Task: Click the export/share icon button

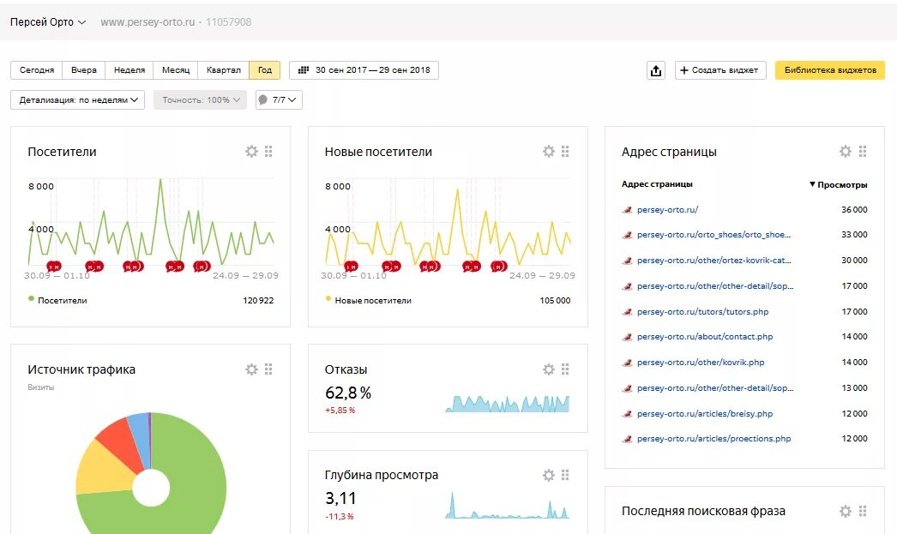Action: [656, 70]
